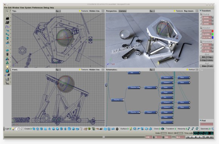Image resolution: width=219 pixels, height=144 pixels.
Task: Click the Create toolbar label
Action: click(27, 129)
